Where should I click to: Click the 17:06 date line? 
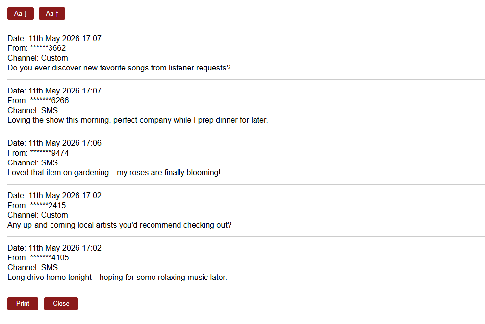click(x=54, y=143)
